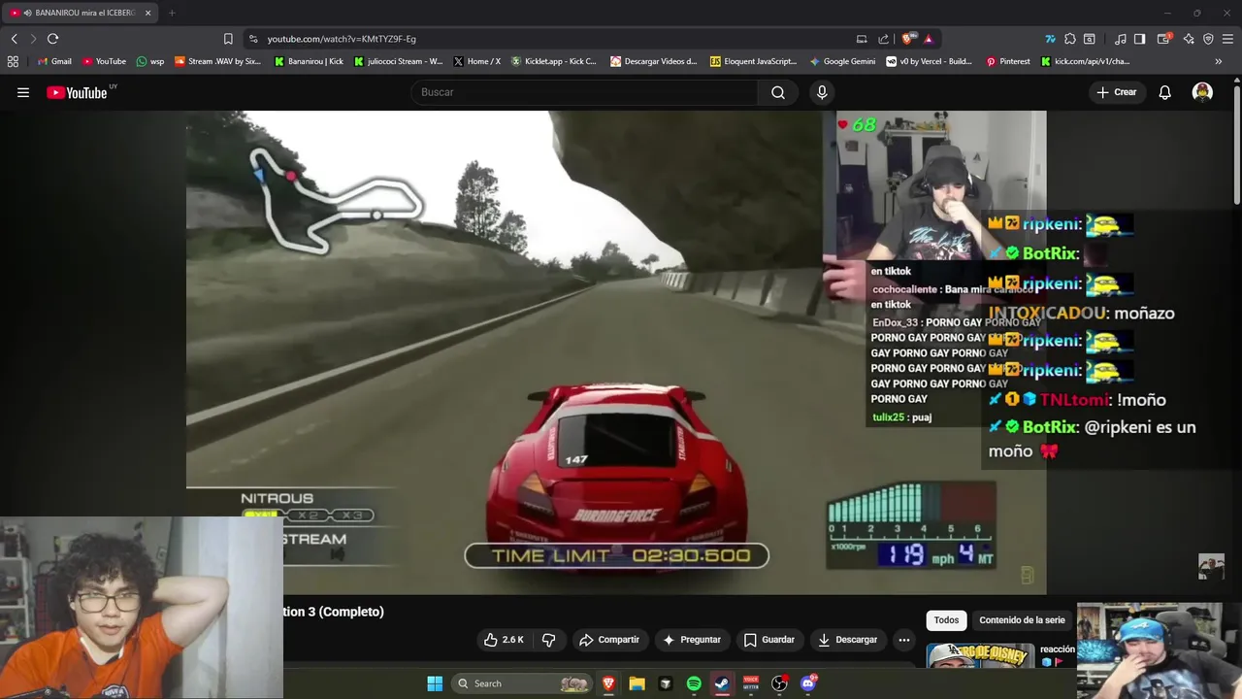This screenshot has width=1242, height=699.
Task: Open Leo AI sparkle icon
Action: point(1189,39)
